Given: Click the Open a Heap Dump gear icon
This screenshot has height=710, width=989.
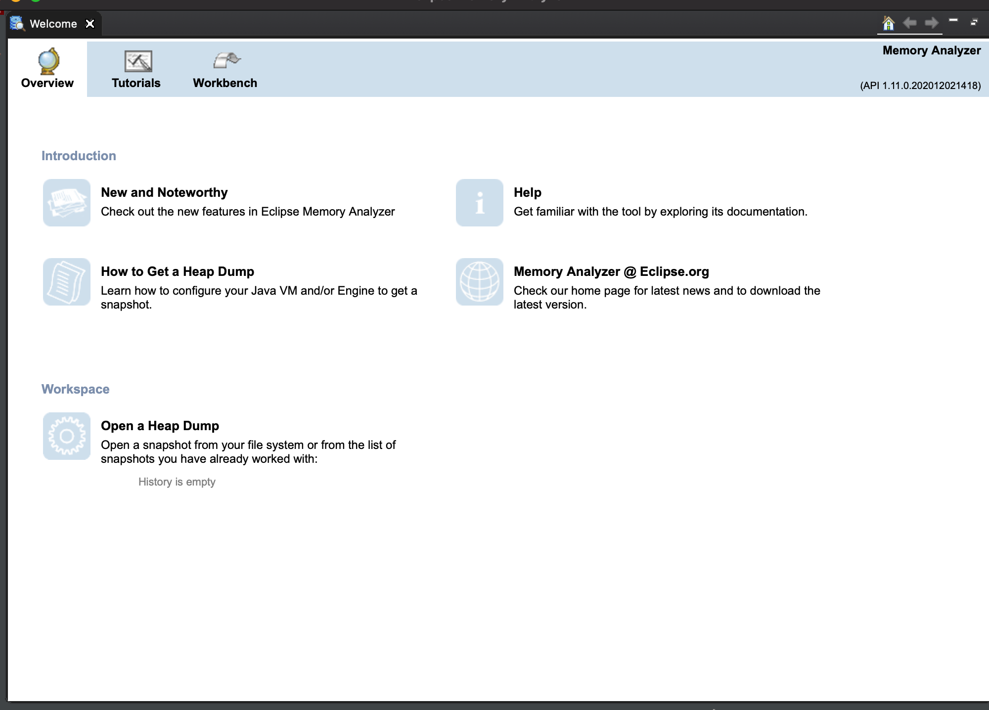Looking at the screenshot, I should [67, 436].
